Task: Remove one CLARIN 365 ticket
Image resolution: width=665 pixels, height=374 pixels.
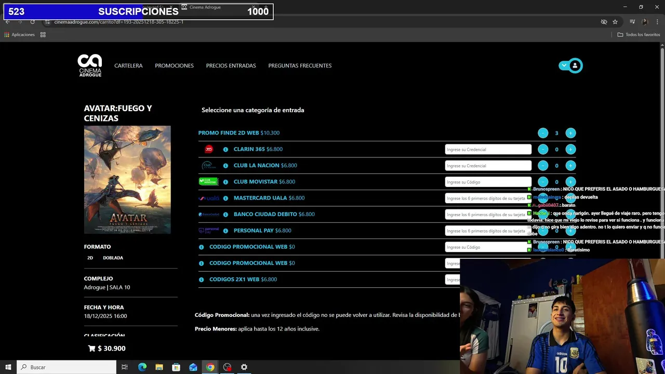Action: click(543, 150)
